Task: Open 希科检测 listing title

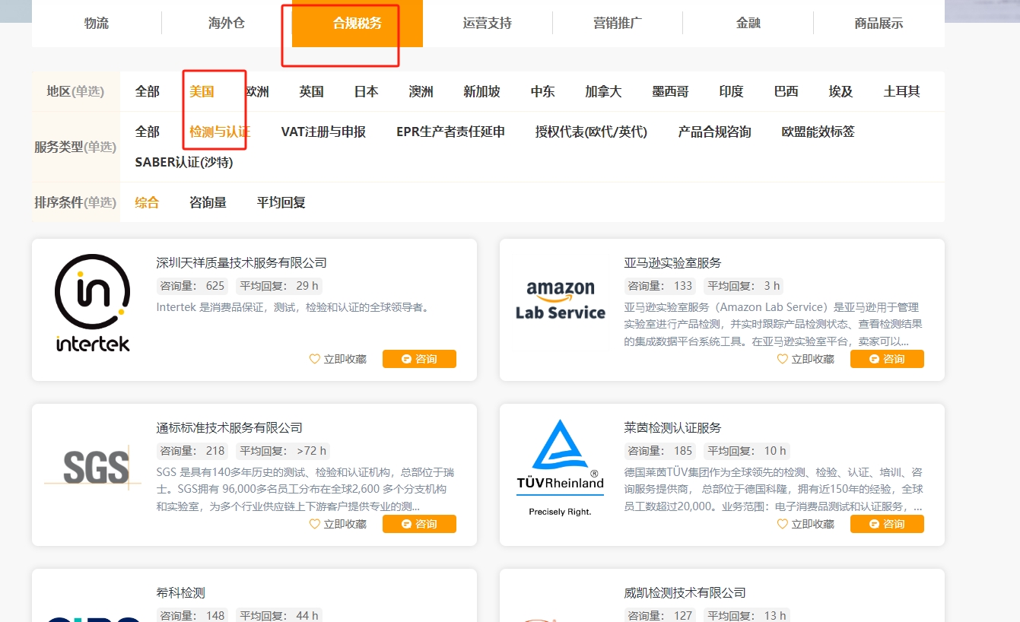Action: click(181, 592)
